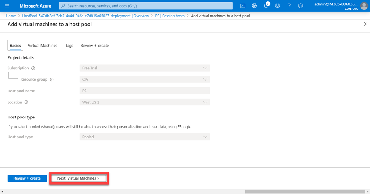Click Next: Virtual Machines button
The height and width of the screenshot is (194, 370).
click(x=78, y=178)
